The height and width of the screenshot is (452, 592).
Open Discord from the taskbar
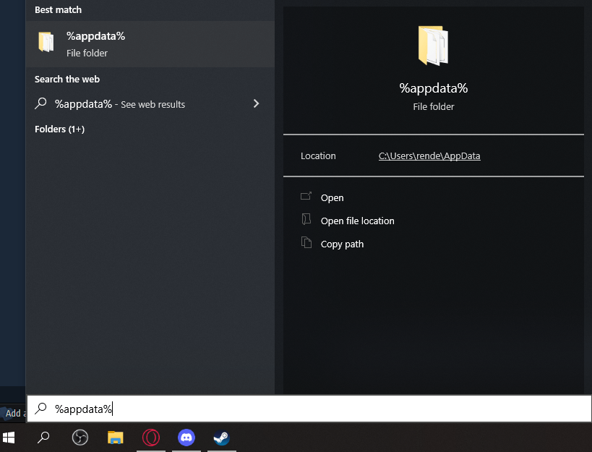click(x=186, y=438)
